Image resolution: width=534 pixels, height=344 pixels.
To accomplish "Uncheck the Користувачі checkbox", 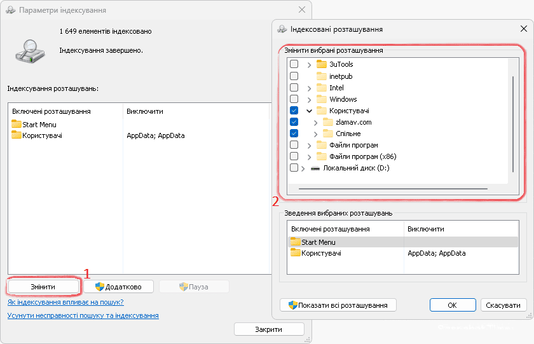I will click(x=294, y=111).
